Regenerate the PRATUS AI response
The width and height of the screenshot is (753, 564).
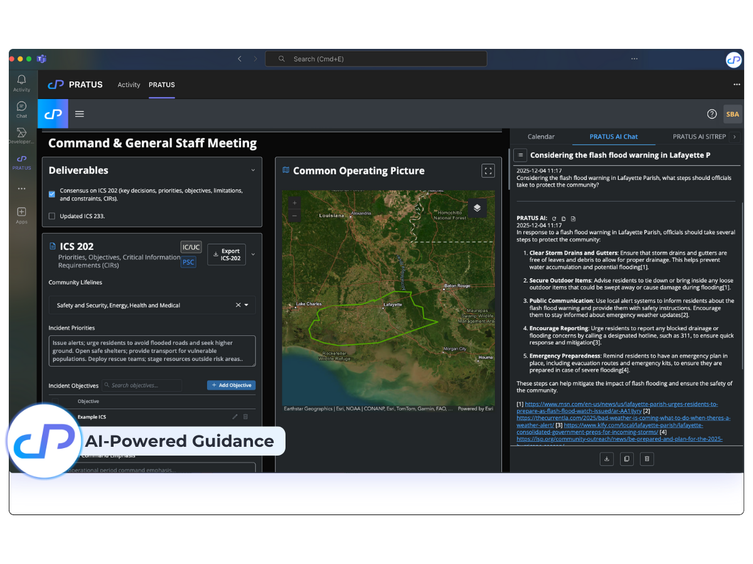(554, 218)
